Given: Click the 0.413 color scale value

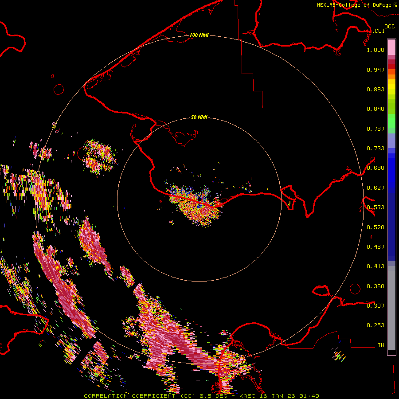Looking at the screenshot, I should 376,266.
